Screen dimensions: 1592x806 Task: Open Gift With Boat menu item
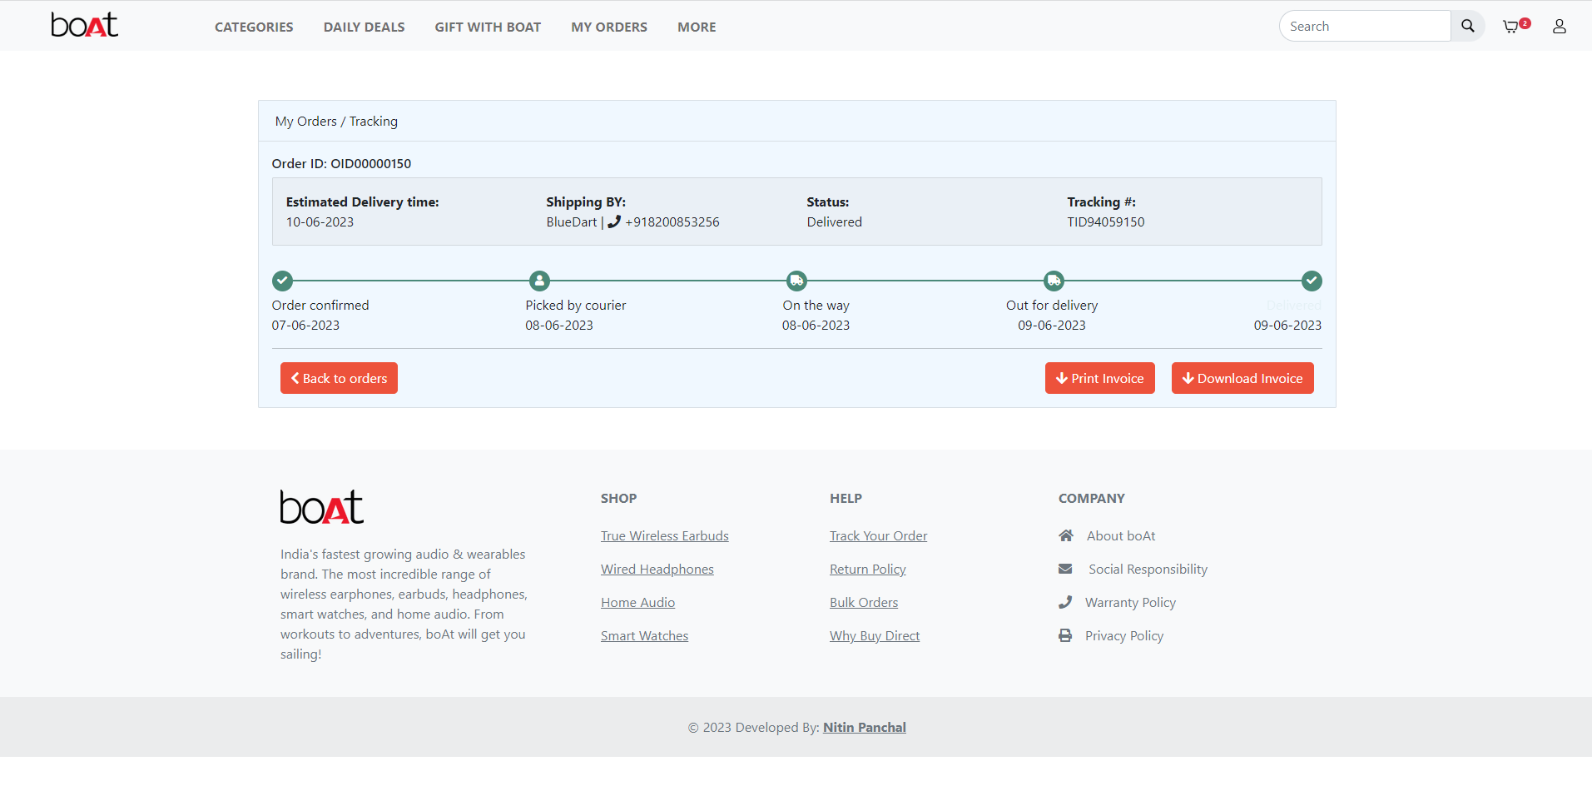[488, 27]
